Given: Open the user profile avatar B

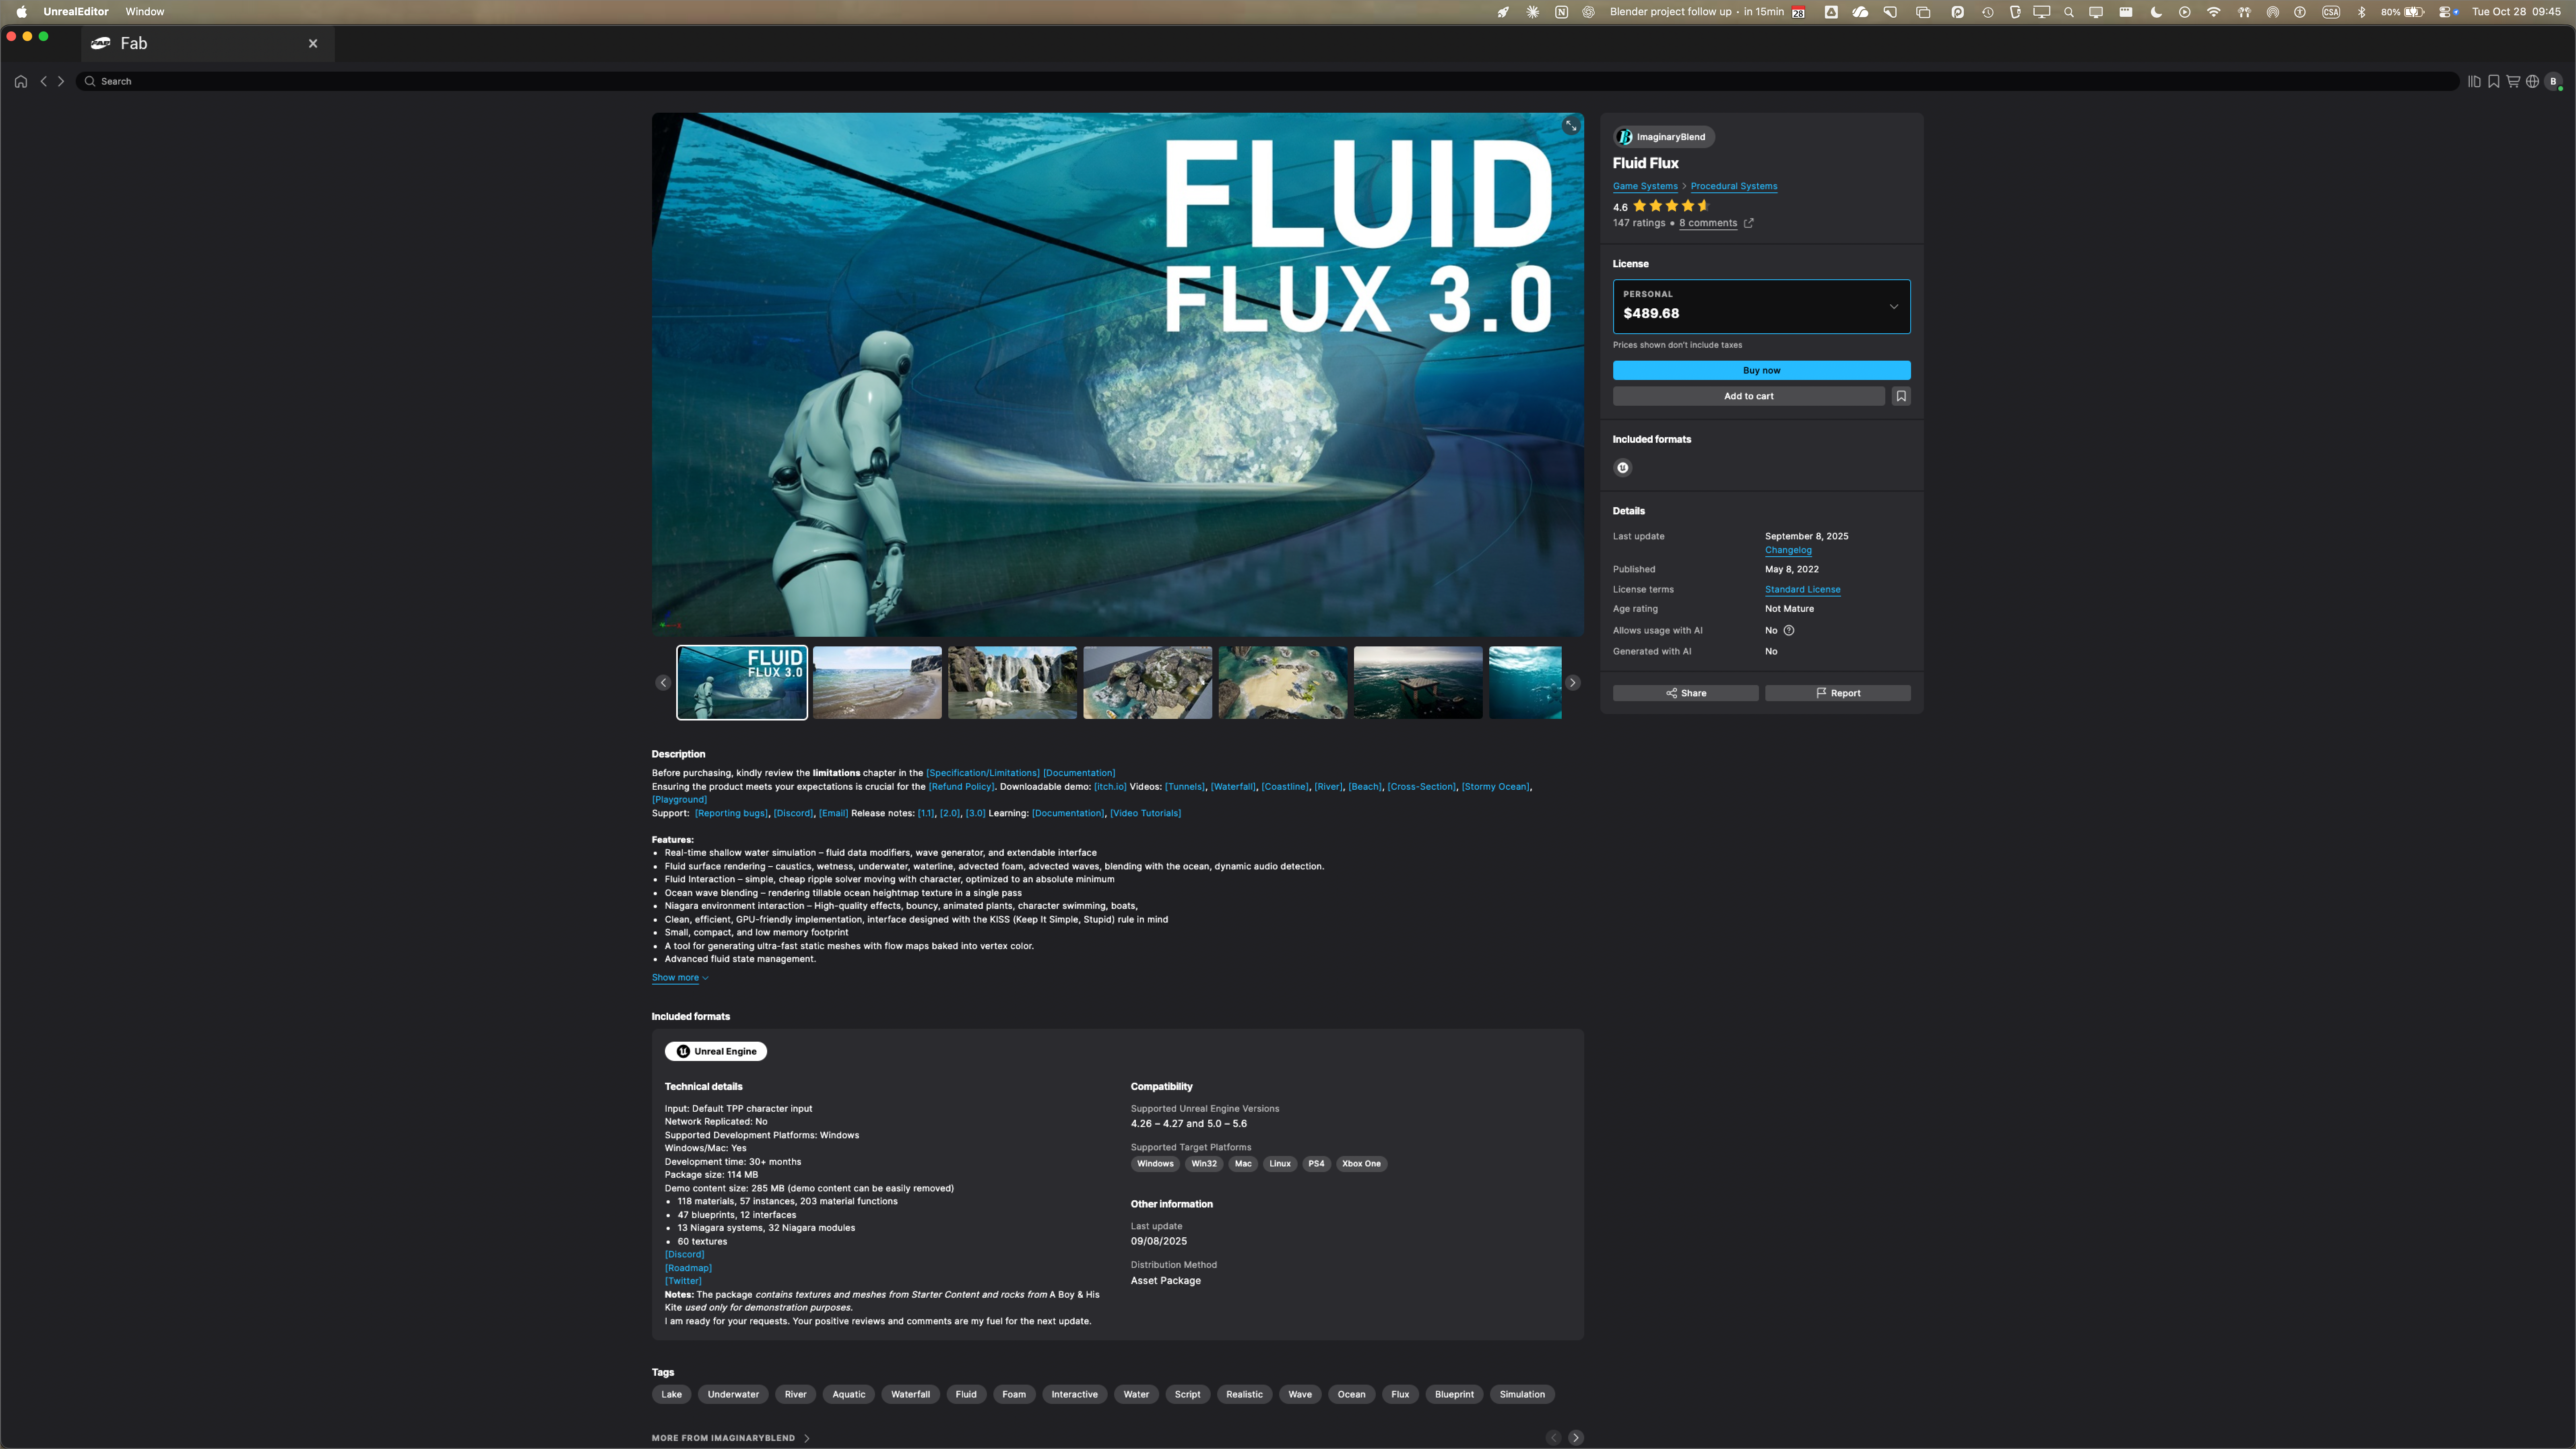Looking at the screenshot, I should pyautogui.click(x=2553, y=82).
